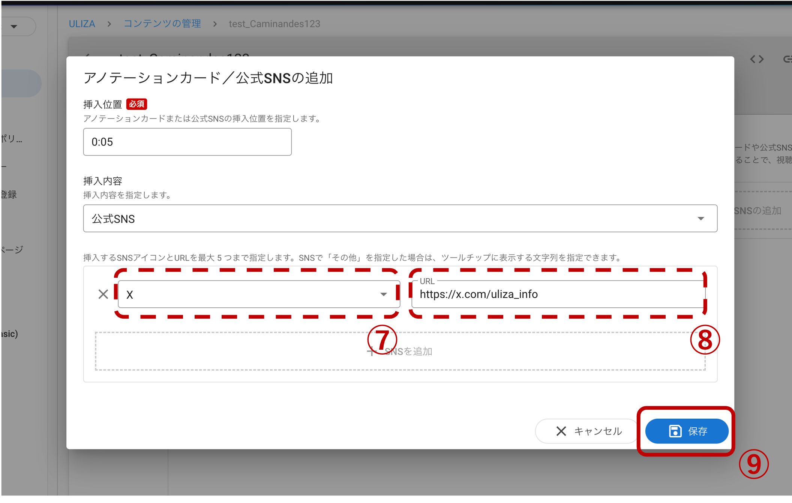Click the floppy-disk save icon

click(x=675, y=431)
